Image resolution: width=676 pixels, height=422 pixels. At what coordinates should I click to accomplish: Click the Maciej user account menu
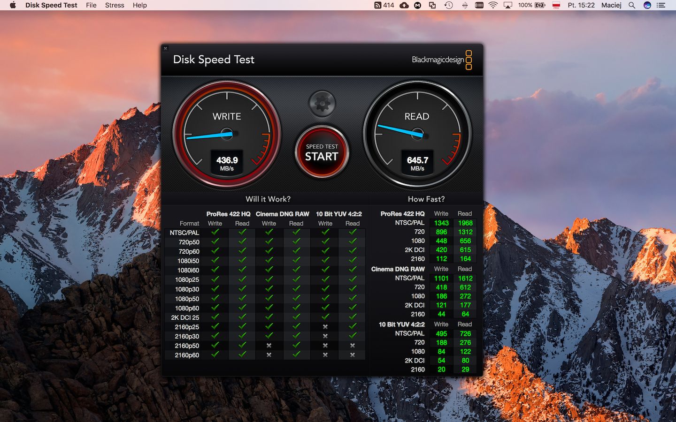pyautogui.click(x=611, y=5)
